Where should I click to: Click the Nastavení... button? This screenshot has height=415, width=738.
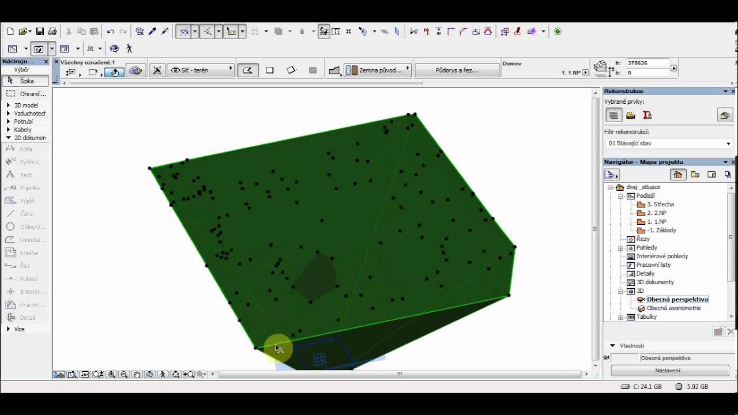669,371
